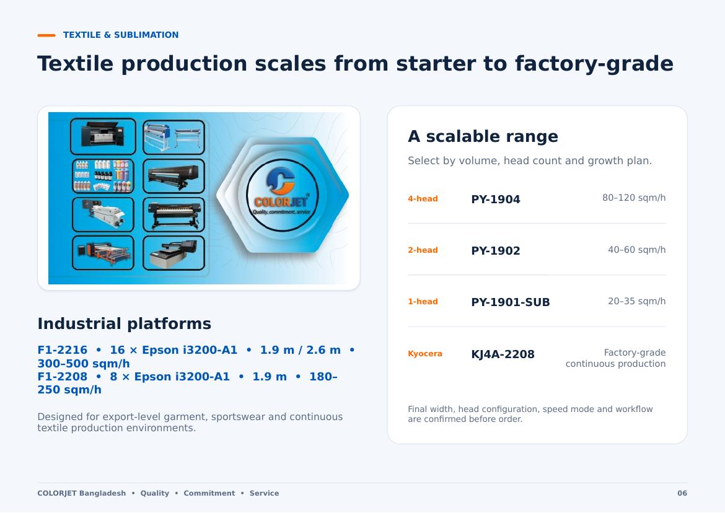Image resolution: width=725 pixels, height=513 pixels.
Task: Select the laminator and cutter thumbnail
Action: [x=174, y=137]
